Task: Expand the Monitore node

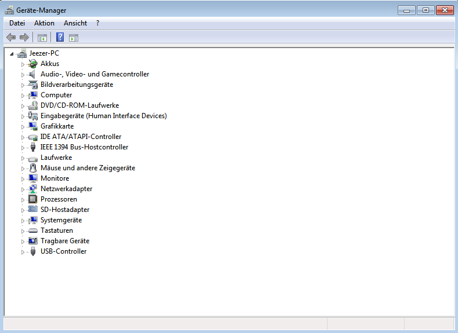Action: [x=23, y=179]
